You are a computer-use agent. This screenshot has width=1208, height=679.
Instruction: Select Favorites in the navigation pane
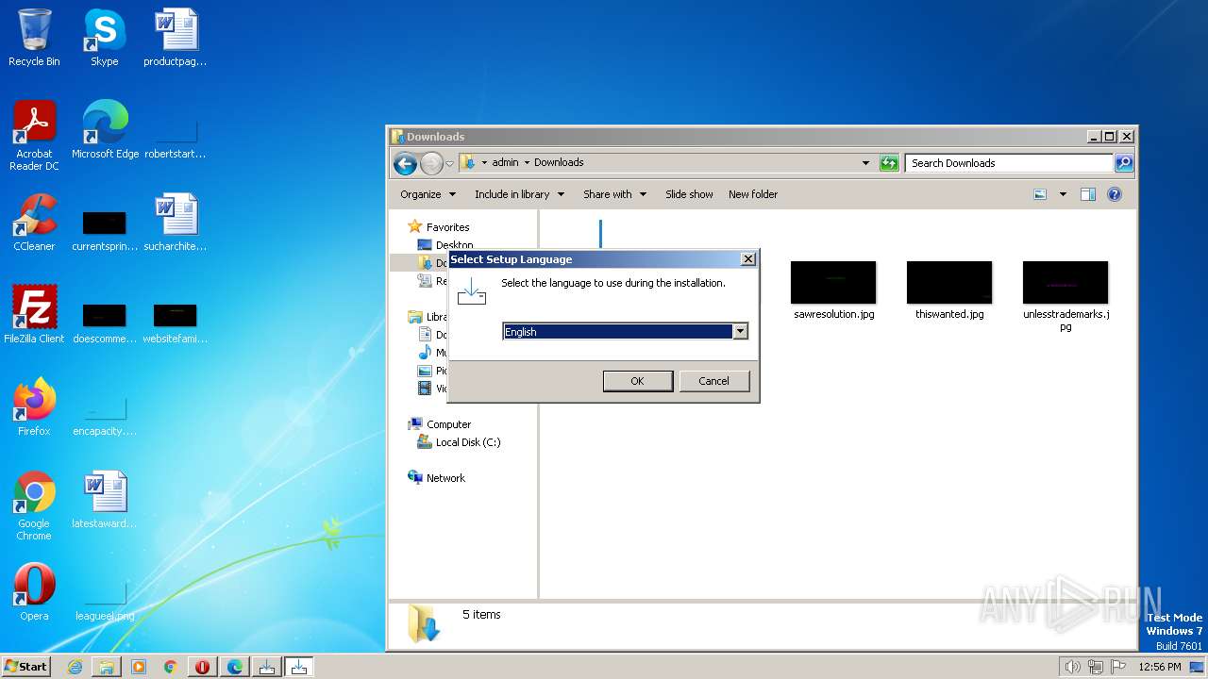447,227
